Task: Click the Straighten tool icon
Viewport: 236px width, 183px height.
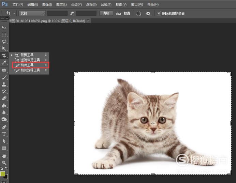Action: (x=119, y=14)
